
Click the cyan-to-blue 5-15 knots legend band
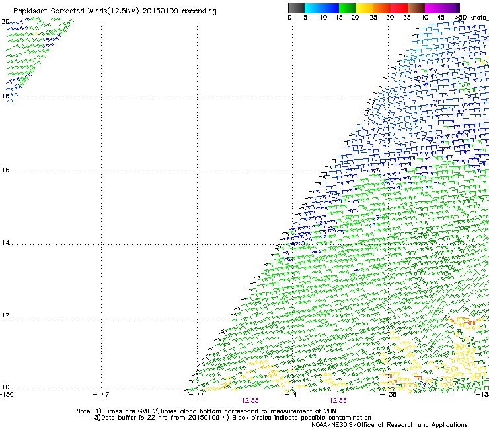point(322,8)
